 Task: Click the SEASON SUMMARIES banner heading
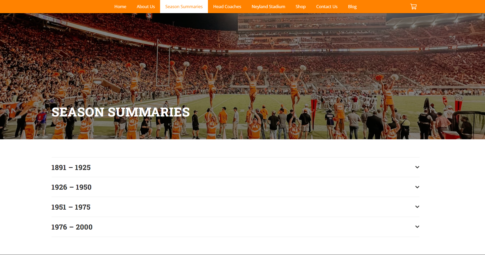tap(121, 112)
